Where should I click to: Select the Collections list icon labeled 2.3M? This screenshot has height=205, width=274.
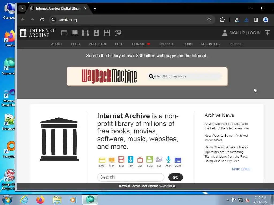tap(178, 160)
